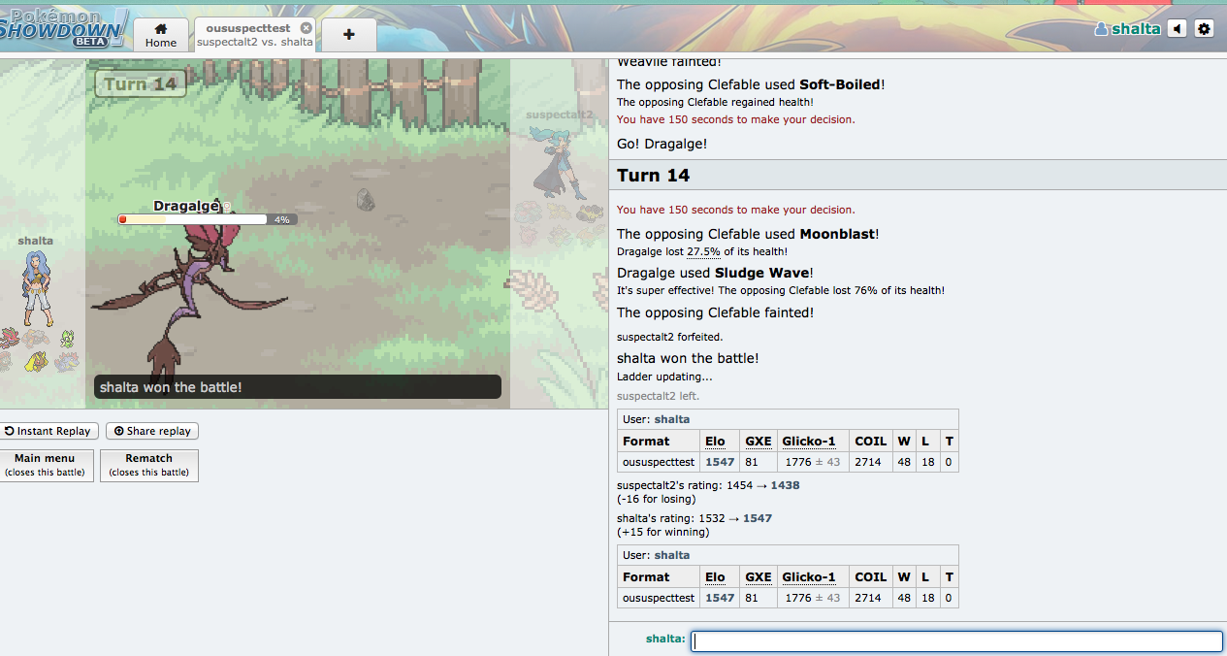Click the Dragalge name label above the HP bar

click(186, 206)
